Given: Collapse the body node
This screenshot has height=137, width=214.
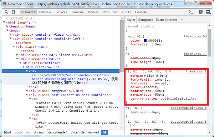Looking at the screenshot, I should point(7,30).
